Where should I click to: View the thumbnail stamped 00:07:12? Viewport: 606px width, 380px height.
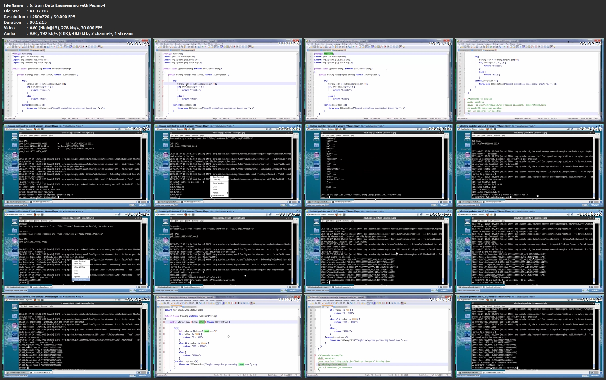click(x=228, y=251)
